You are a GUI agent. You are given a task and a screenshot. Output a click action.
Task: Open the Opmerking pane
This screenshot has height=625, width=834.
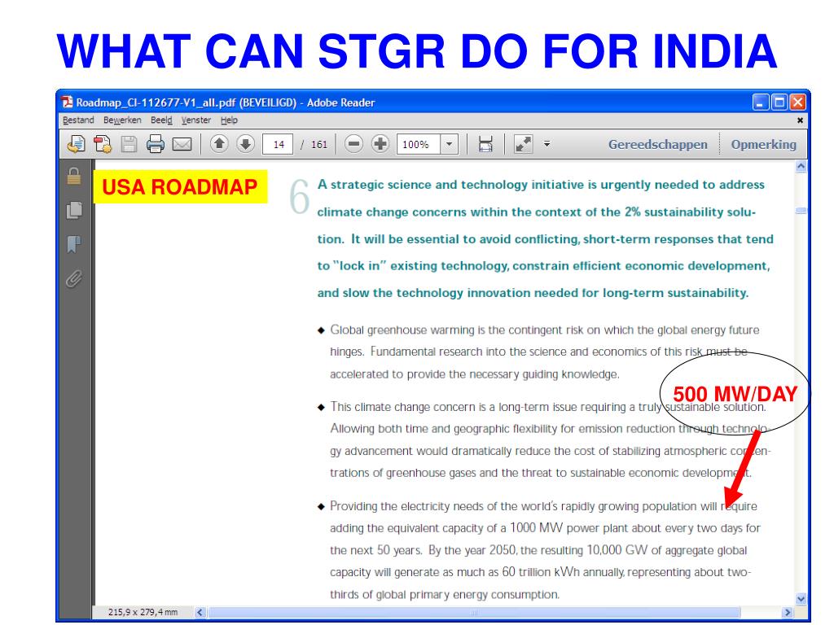click(x=763, y=145)
